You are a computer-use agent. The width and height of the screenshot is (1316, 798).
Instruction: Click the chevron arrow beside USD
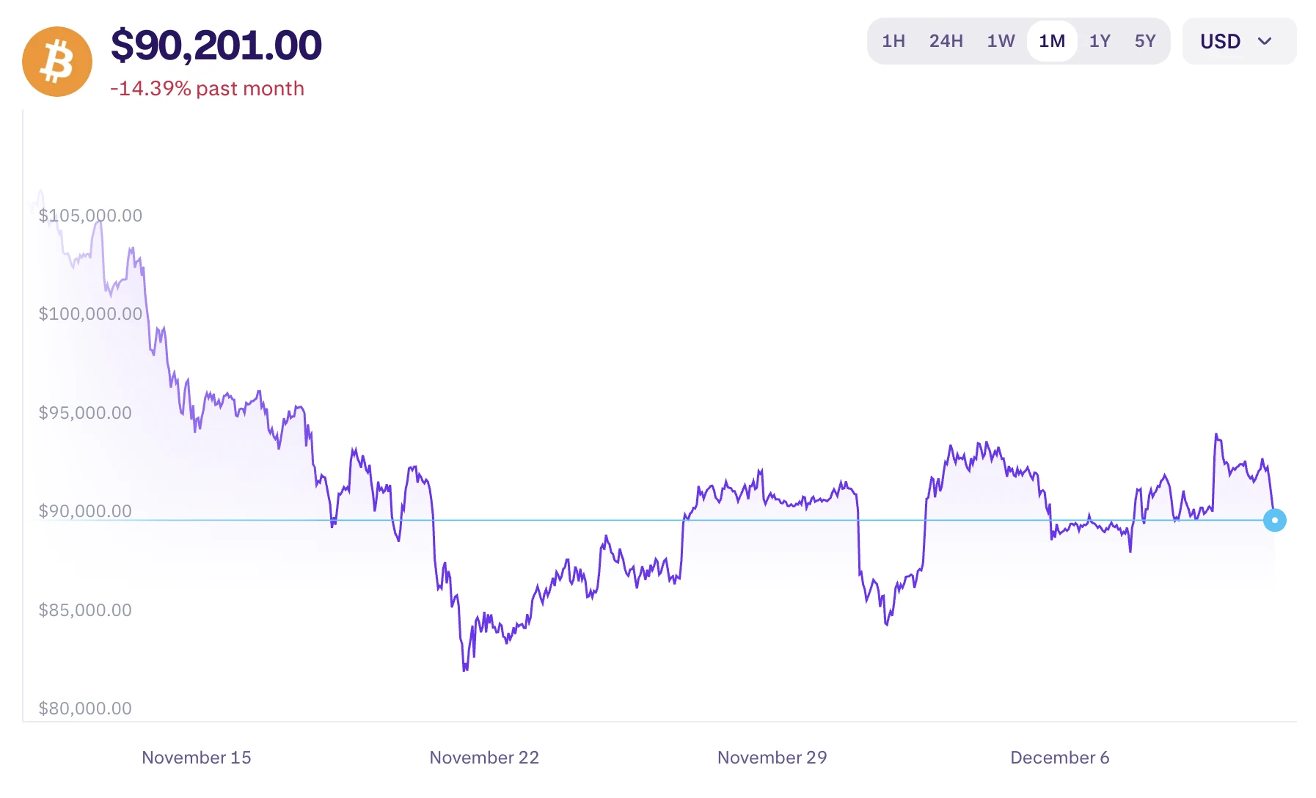(1265, 41)
